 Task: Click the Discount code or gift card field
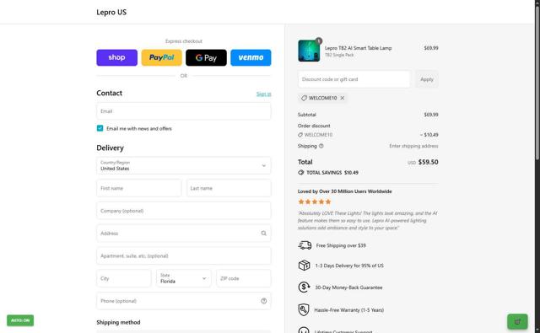click(354, 79)
